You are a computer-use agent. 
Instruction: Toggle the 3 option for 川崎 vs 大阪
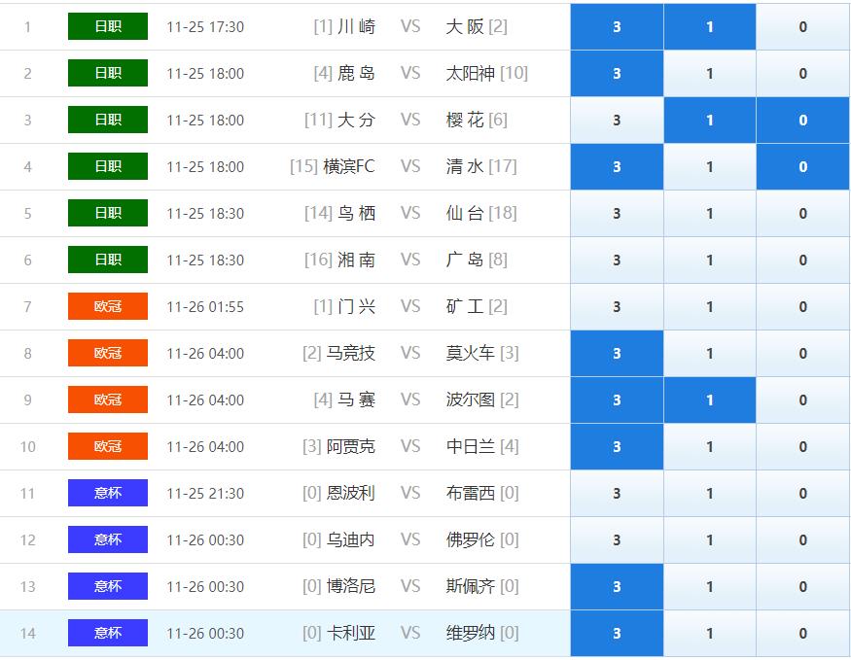click(617, 27)
